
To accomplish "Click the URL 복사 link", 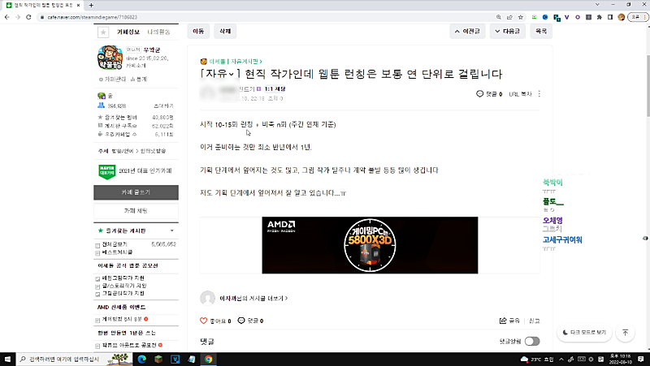I will (x=520, y=94).
